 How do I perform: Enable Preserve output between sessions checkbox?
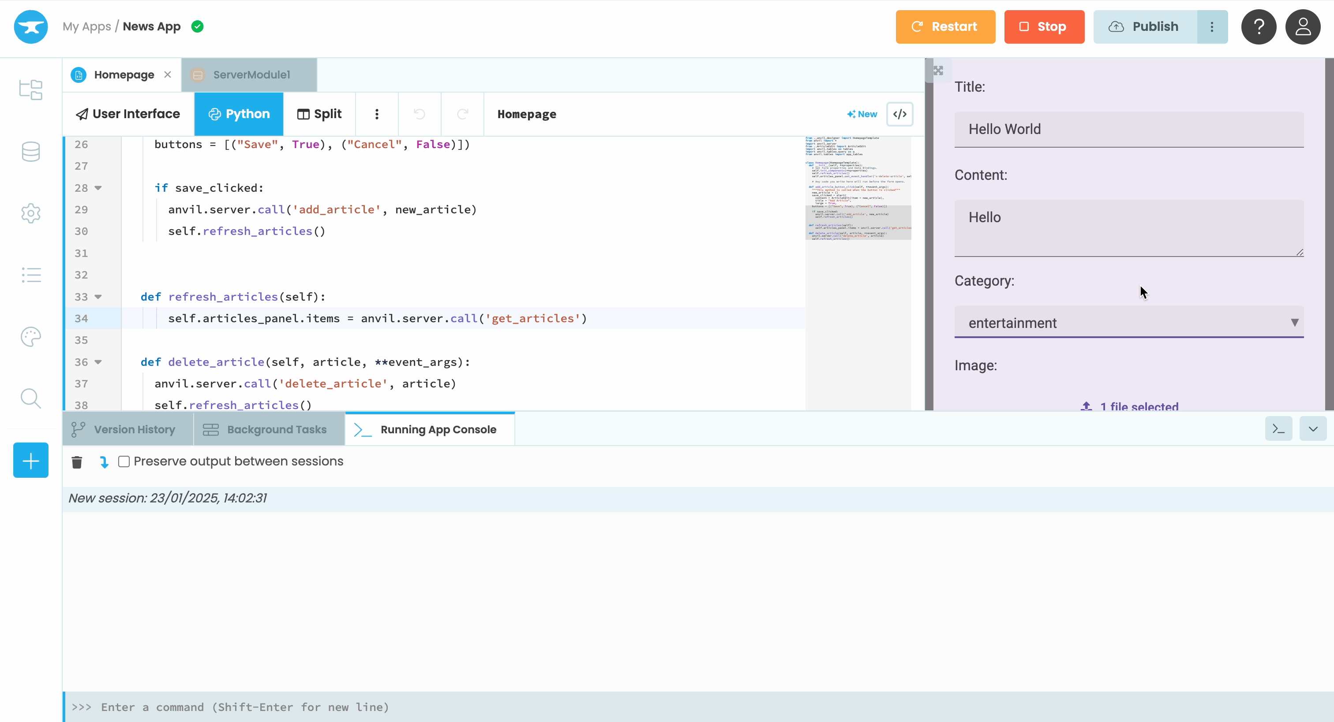tap(124, 461)
